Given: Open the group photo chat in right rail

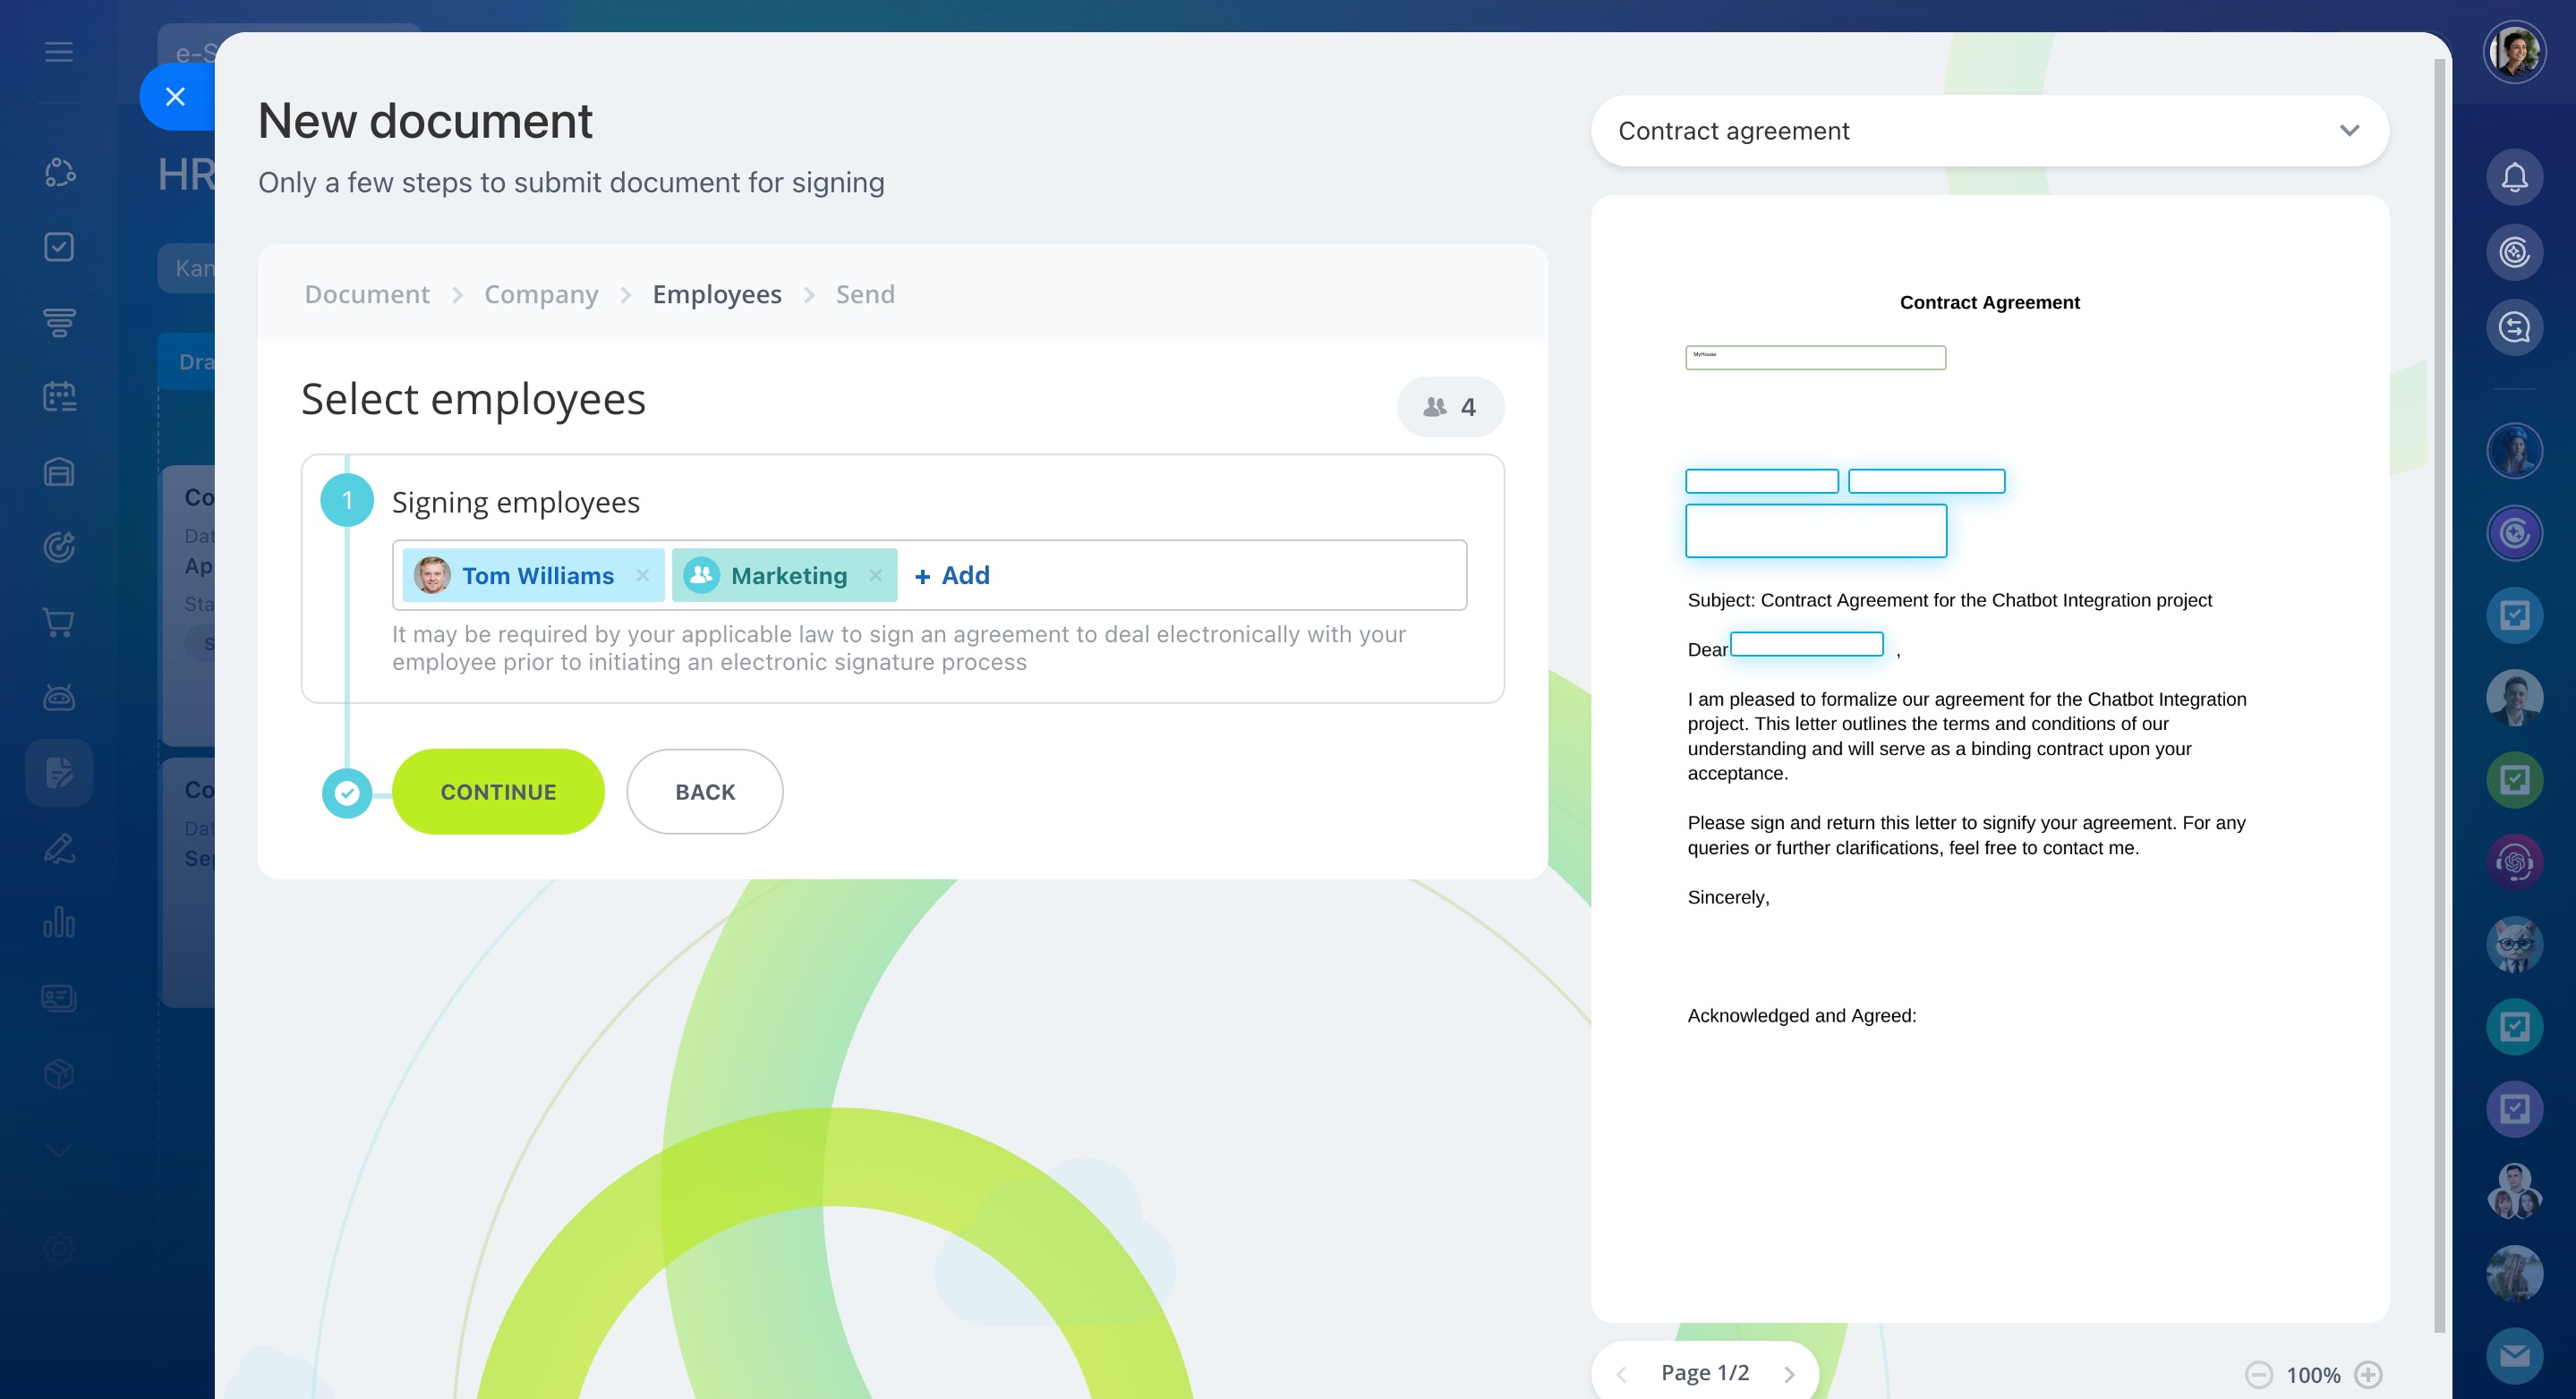Looking at the screenshot, I should coord(2514,1191).
